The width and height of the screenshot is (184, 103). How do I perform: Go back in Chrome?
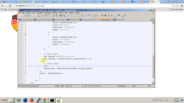pos(3,6)
